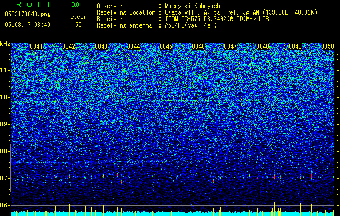
Task: Click the kHz axis unit label
Action: point(5,44)
